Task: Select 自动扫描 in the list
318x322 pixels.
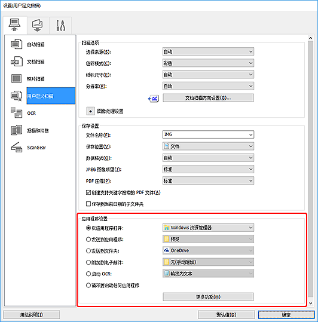Action: (x=36, y=44)
